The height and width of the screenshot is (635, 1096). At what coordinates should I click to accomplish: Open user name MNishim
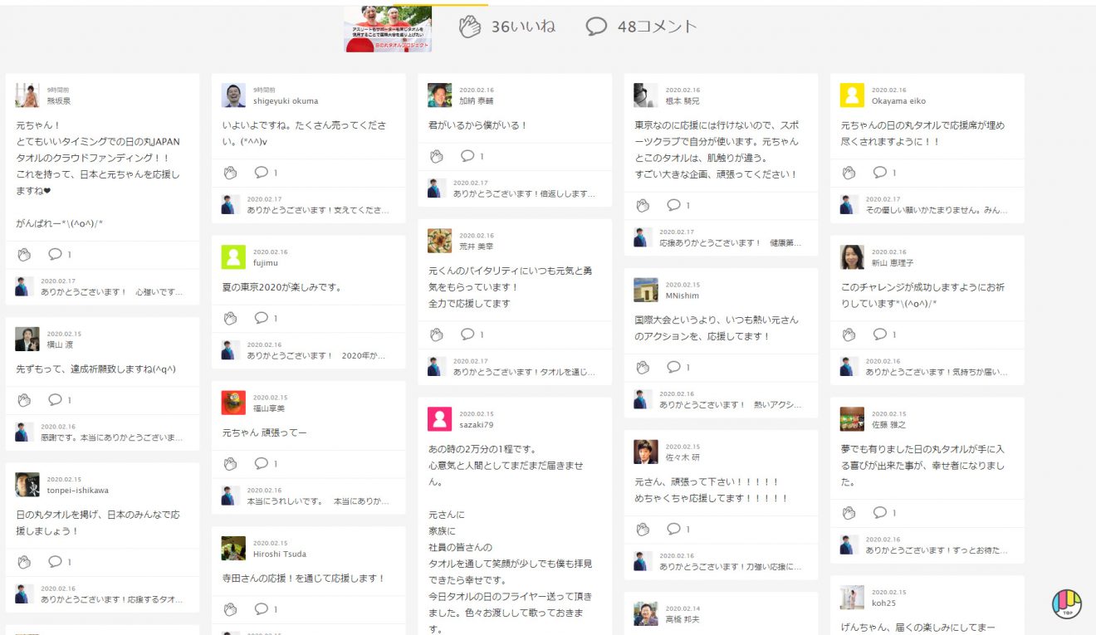(x=683, y=296)
